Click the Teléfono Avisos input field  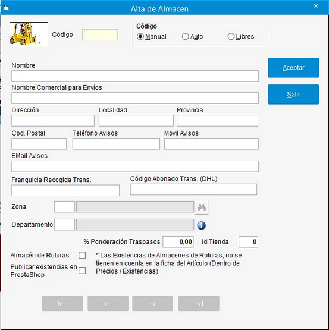tap(116, 144)
